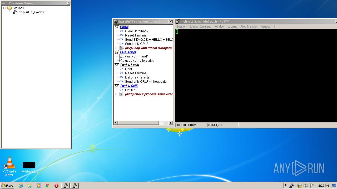Close the ExtraPuTTY command panel
337x189 pixels.
point(170,22)
